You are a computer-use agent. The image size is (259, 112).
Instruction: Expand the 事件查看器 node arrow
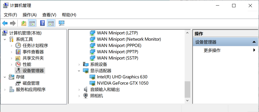[11, 52]
